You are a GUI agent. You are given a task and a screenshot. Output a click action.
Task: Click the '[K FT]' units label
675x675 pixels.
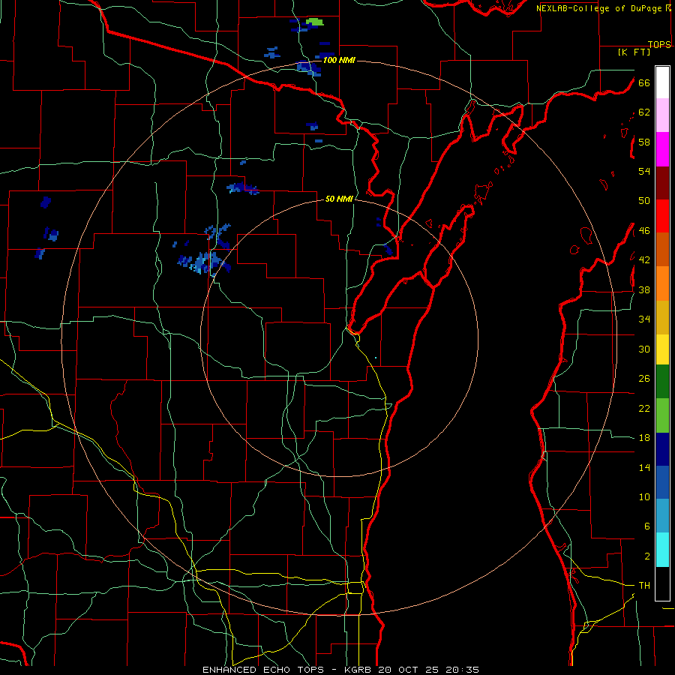[x=634, y=52]
